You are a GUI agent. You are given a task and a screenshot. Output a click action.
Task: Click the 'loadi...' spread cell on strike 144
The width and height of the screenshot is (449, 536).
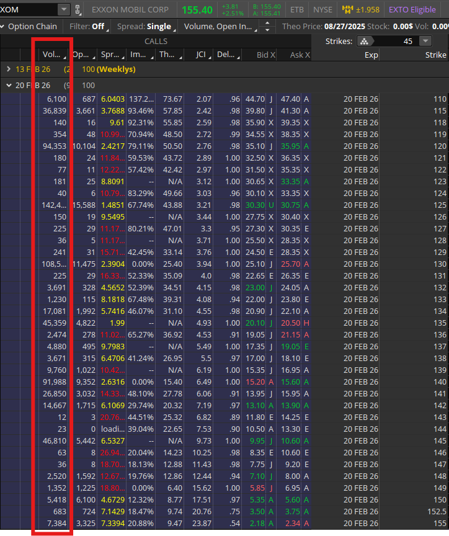tap(113, 429)
